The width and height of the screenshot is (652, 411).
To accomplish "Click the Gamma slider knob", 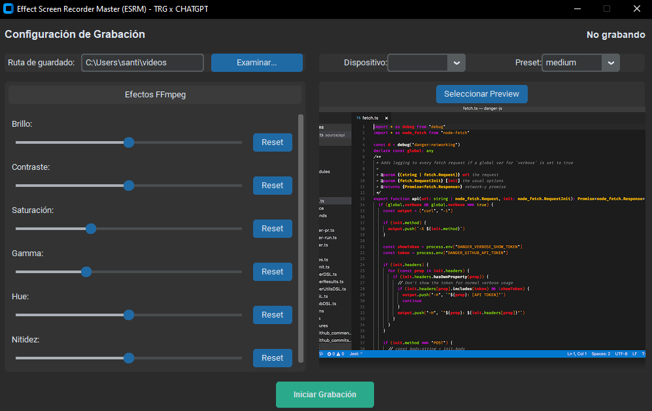I will [x=86, y=272].
